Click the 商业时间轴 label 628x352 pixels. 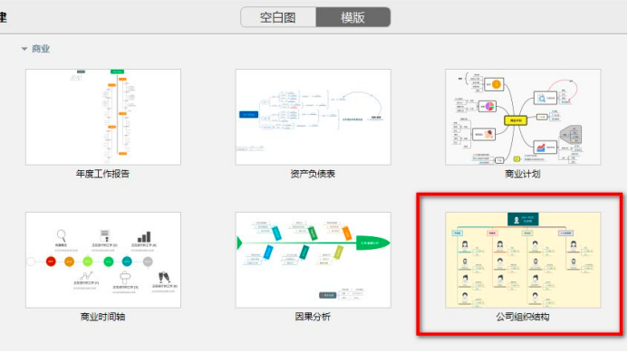coord(103,317)
